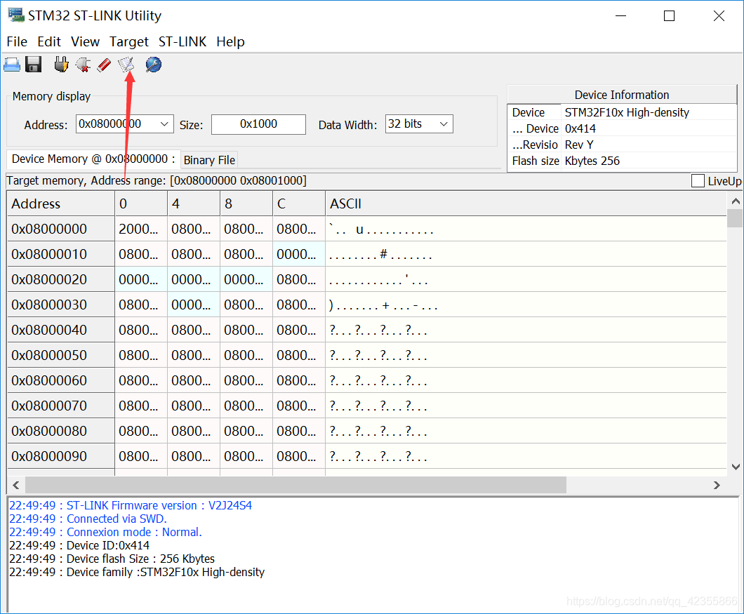Toggle the LiveUpdate checkbox
This screenshot has height=614, width=744.
pyautogui.click(x=698, y=181)
